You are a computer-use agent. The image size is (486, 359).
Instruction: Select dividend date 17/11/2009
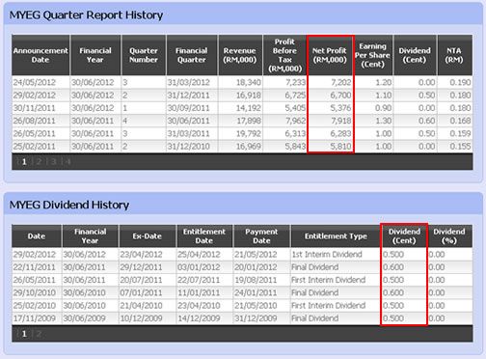[35, 318]
